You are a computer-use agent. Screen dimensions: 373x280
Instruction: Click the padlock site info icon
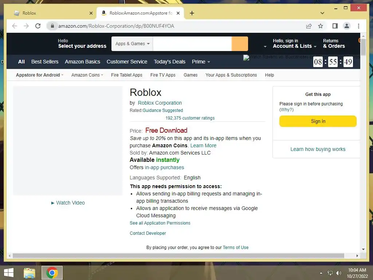tap(52, 26)
